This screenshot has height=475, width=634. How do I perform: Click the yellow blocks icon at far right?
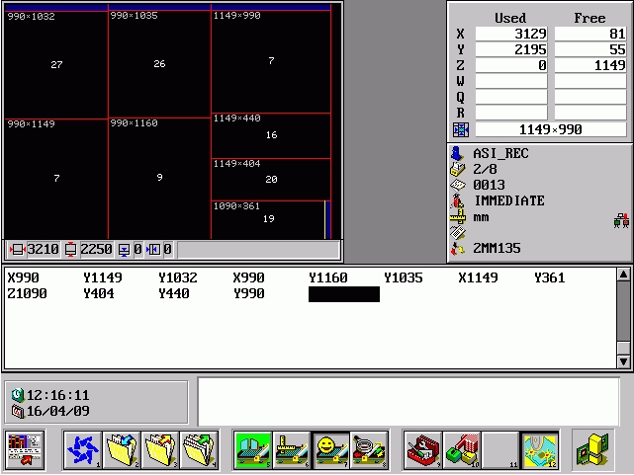click(593, 450)
